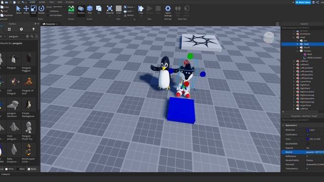Click the Cut clipboard button
This screenshot has width=324, height=182.
[x=4, y=11]
